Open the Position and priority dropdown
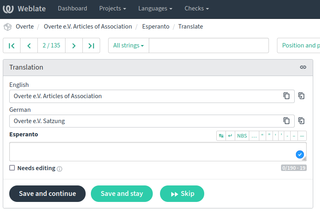320x214 pixels. point(299,45)
